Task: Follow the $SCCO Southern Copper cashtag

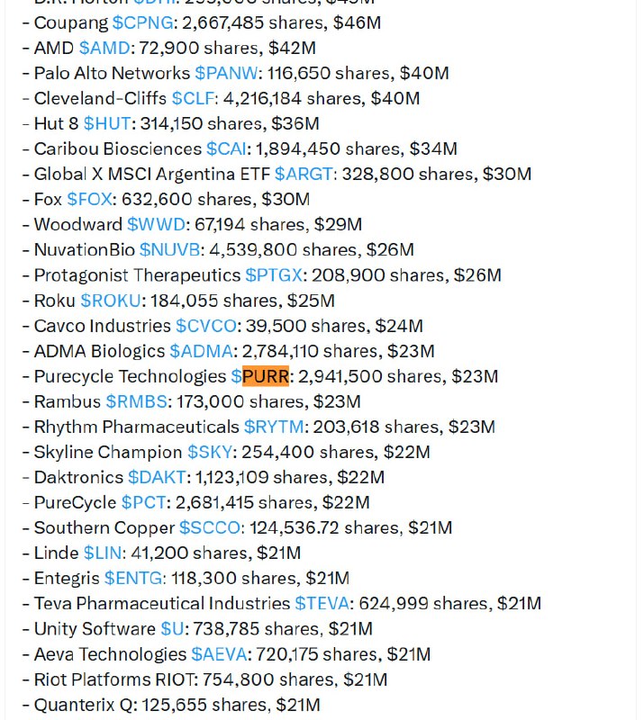Action: coord(210,528)
